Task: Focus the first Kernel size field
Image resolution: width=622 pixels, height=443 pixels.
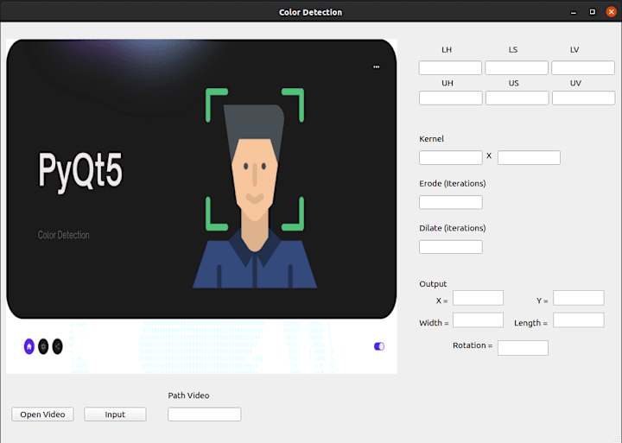Action: pos(451,157)
